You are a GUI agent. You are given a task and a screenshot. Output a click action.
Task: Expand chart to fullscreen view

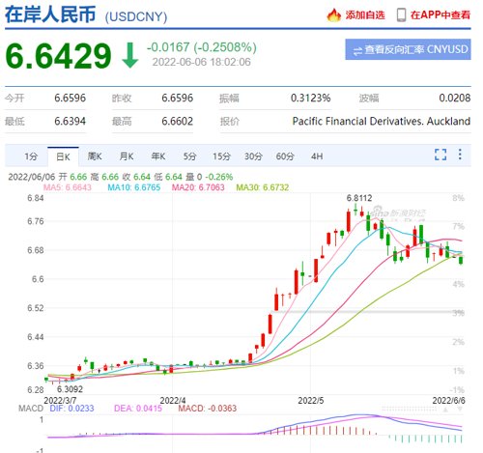point(440,155)
